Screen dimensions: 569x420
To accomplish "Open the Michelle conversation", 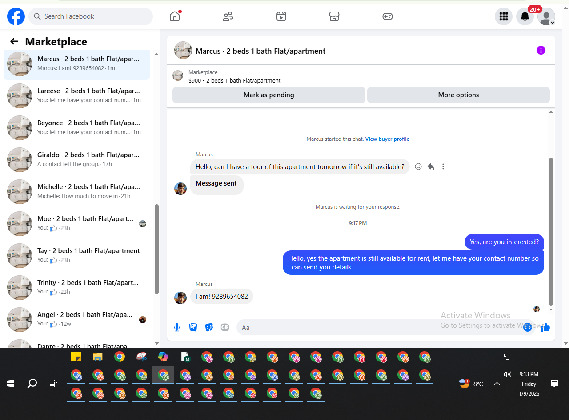I will [76, 192].
